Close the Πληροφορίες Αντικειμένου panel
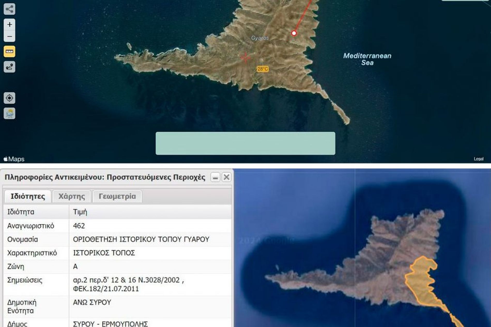Image resolution: width=491 pixels, height=327 pixels. pos(226,177)
